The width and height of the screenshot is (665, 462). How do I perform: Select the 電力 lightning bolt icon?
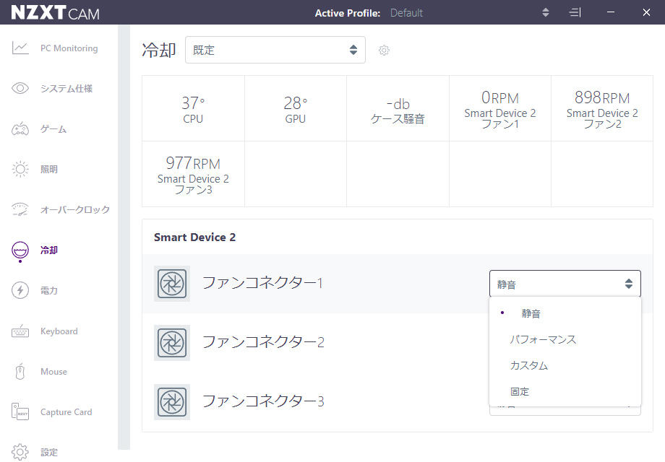pyautogui.click(x=20, y=291)
